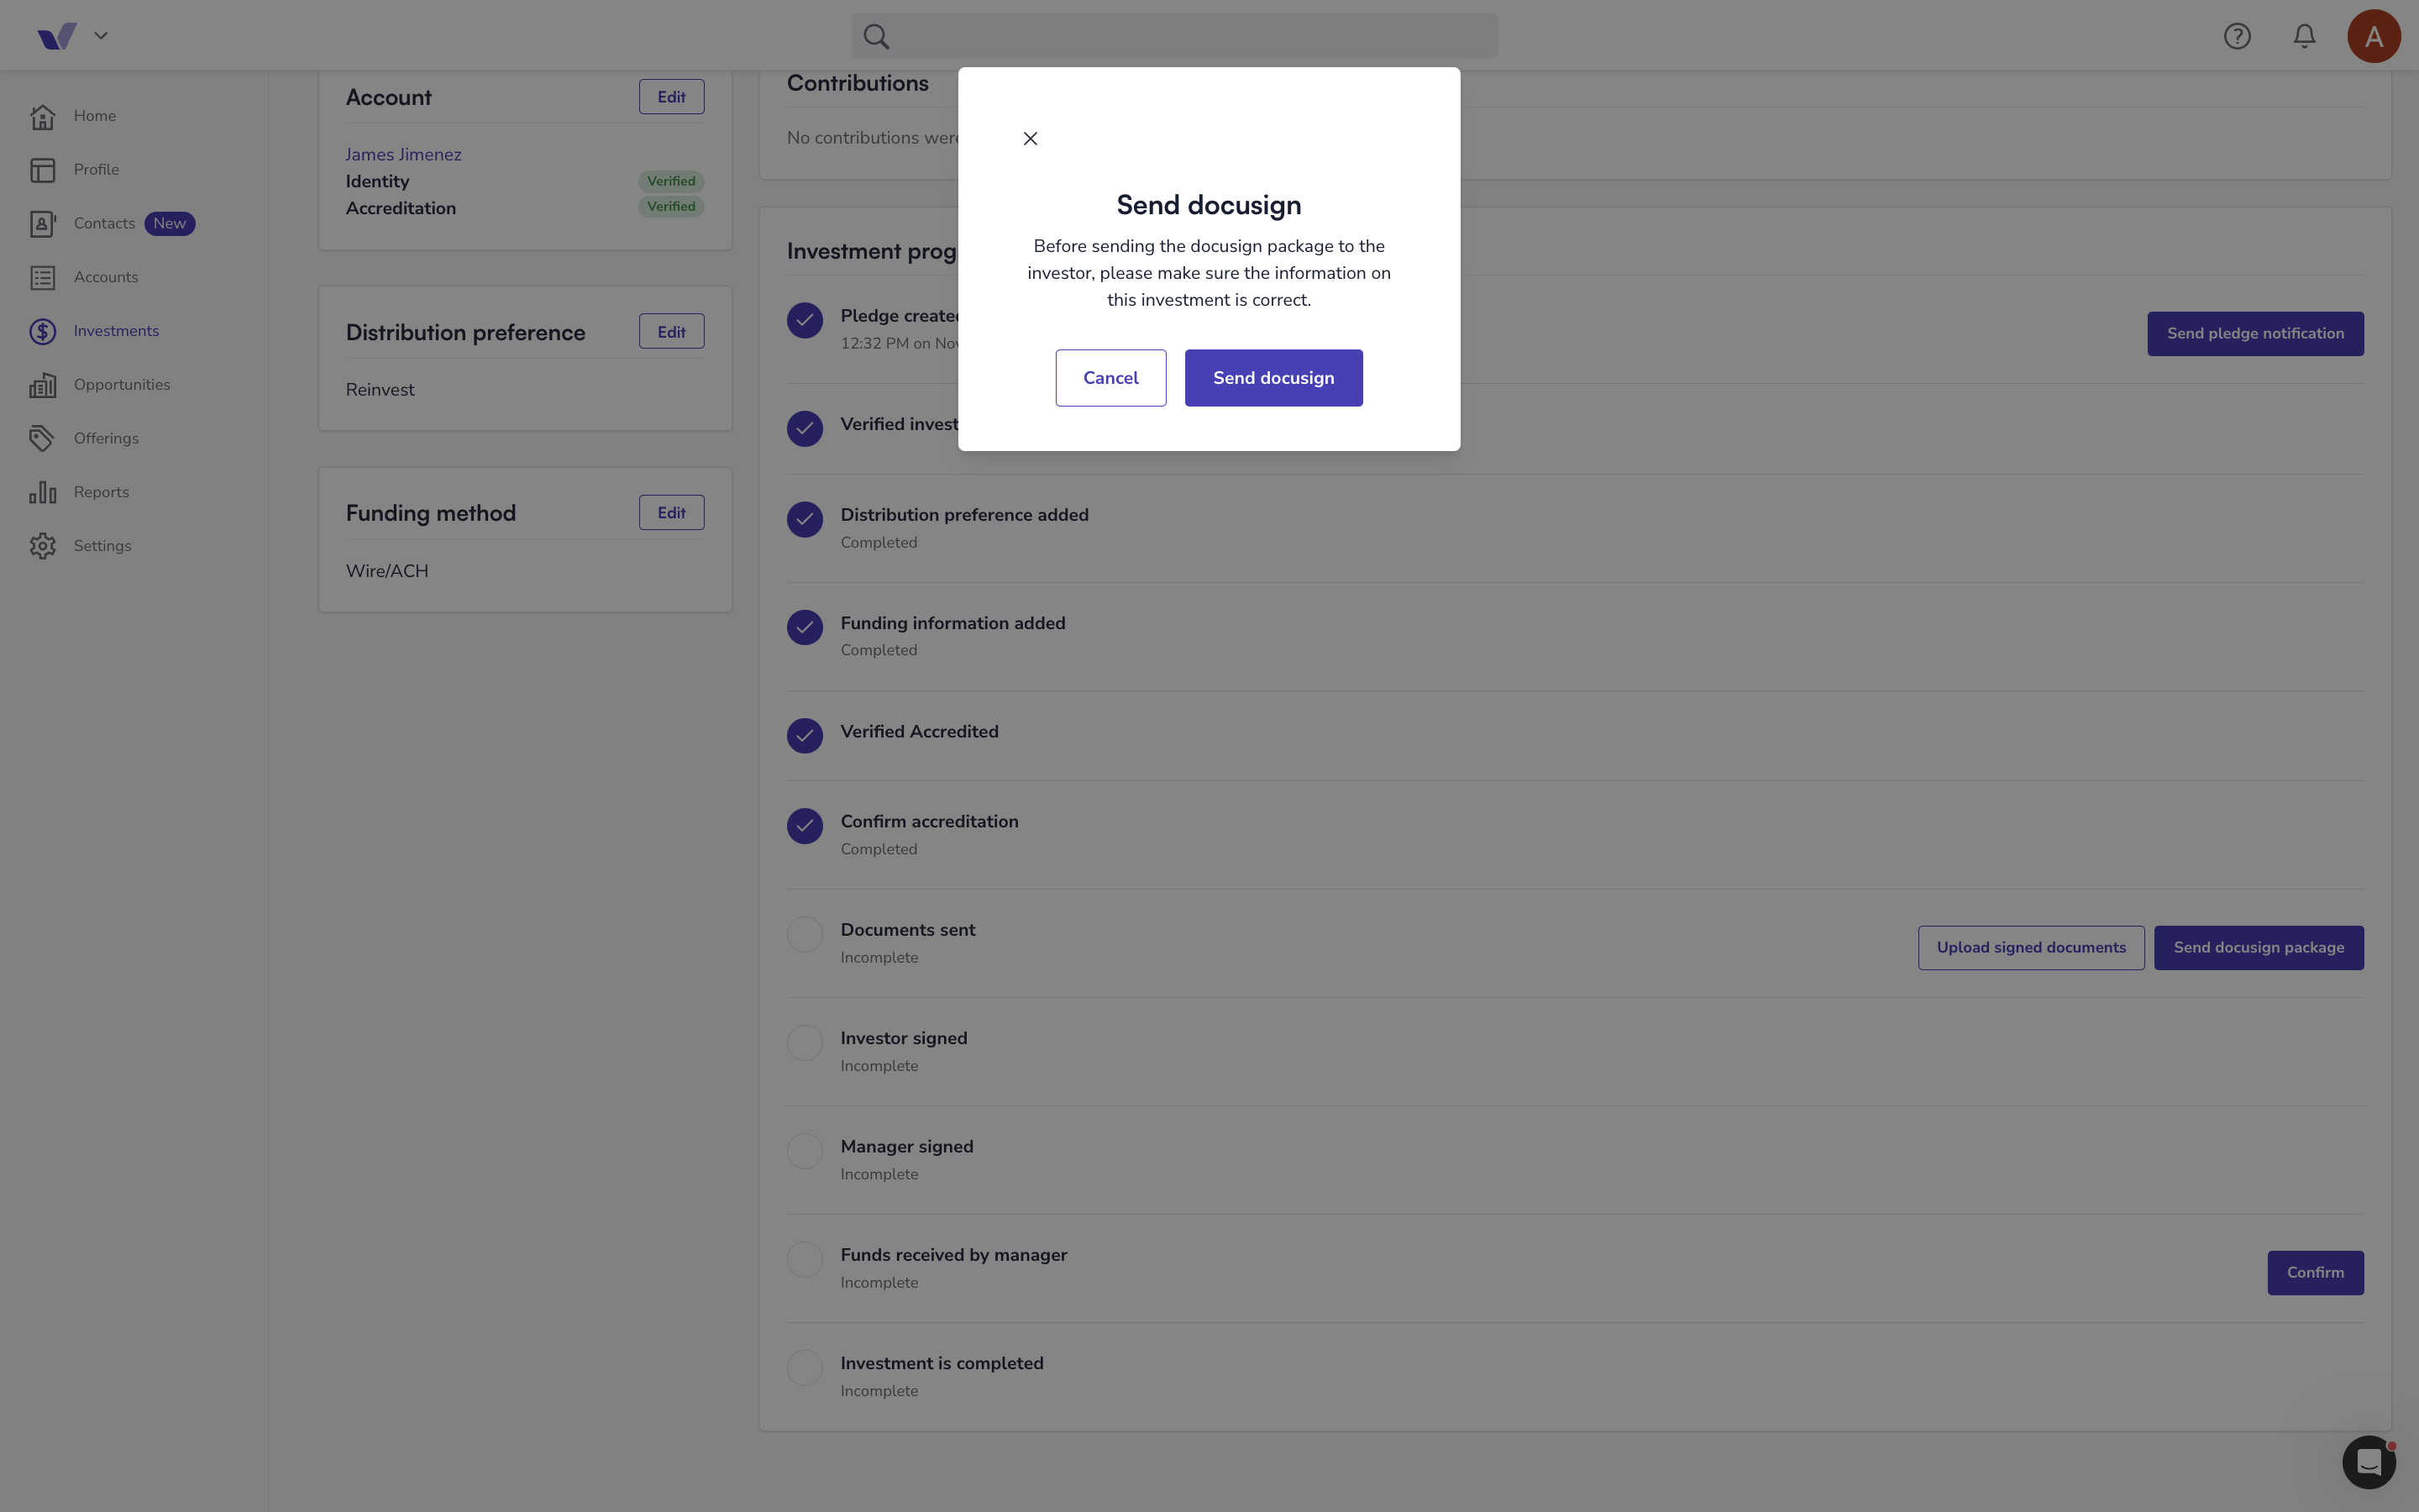
Task: Select Opportunities menu label
Action: [x=122, y=385]
